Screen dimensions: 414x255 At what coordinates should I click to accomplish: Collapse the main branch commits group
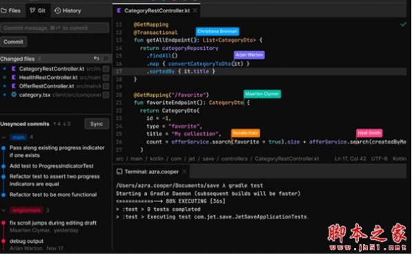coord(3,137)
